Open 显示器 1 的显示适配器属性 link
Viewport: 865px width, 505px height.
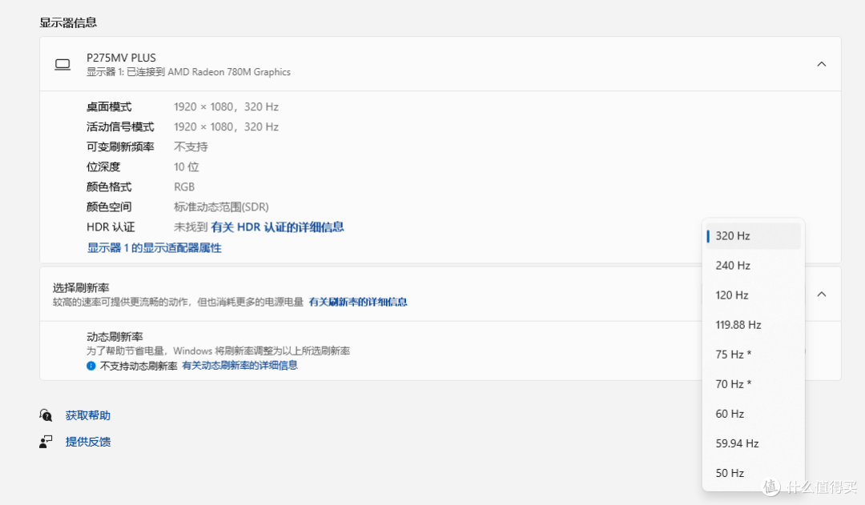pyautogui.click(x=155, y=248)
